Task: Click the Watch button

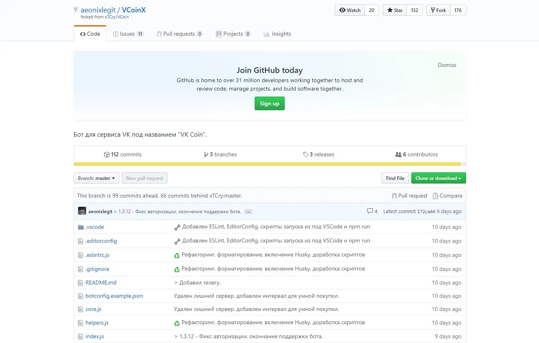Action: (x=350, y=10)
